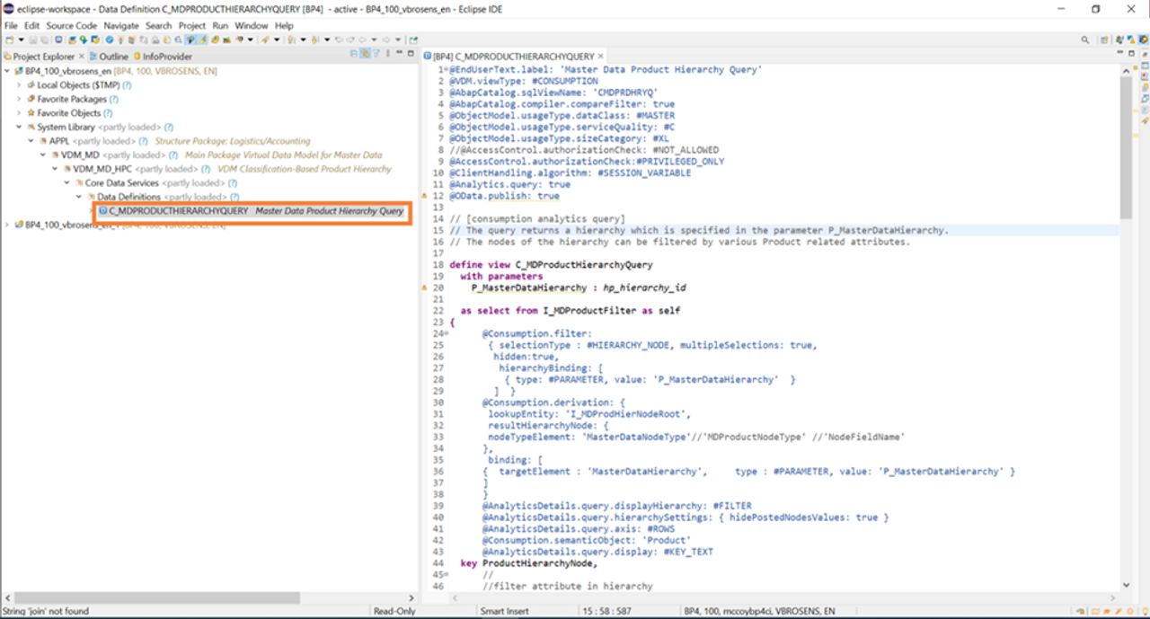Click line 18 'define view C_MDProductHierarchyQuery'
Image resolution: width=1150 pixels, height=619 pixels.
(x=551, y=265)
